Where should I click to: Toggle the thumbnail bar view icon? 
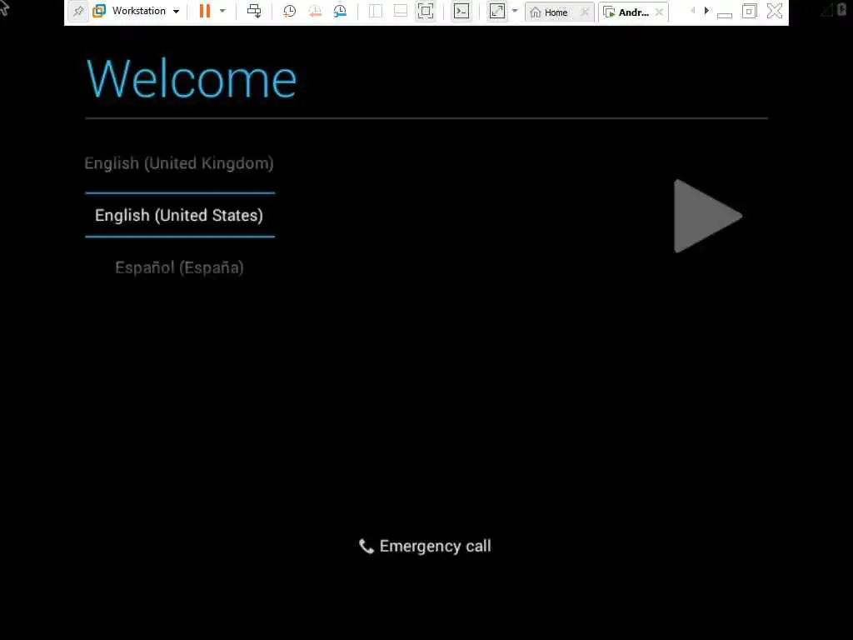[x=401, y=11]
